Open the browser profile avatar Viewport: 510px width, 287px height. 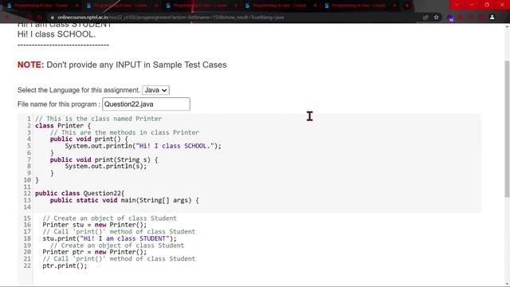click(x=492, y=18)
